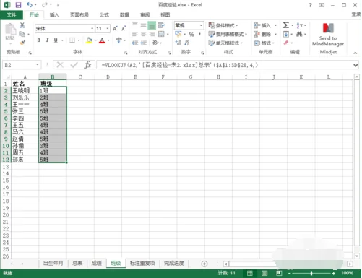Image resolution: width=362 pixels, height=278 pixels.
Task: Toggle Underline formatting
Action: pos(56,40)
